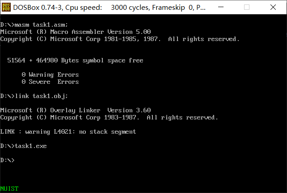This screenshot has width=287, height=193.
Task: Click the L4021 no stack segment warning
Action: [x=68, y=131]
